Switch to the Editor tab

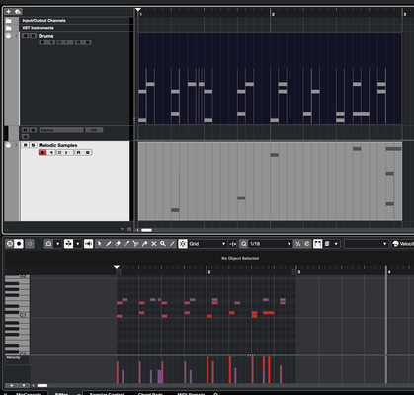pyautogui.click(x=61, y=394)
